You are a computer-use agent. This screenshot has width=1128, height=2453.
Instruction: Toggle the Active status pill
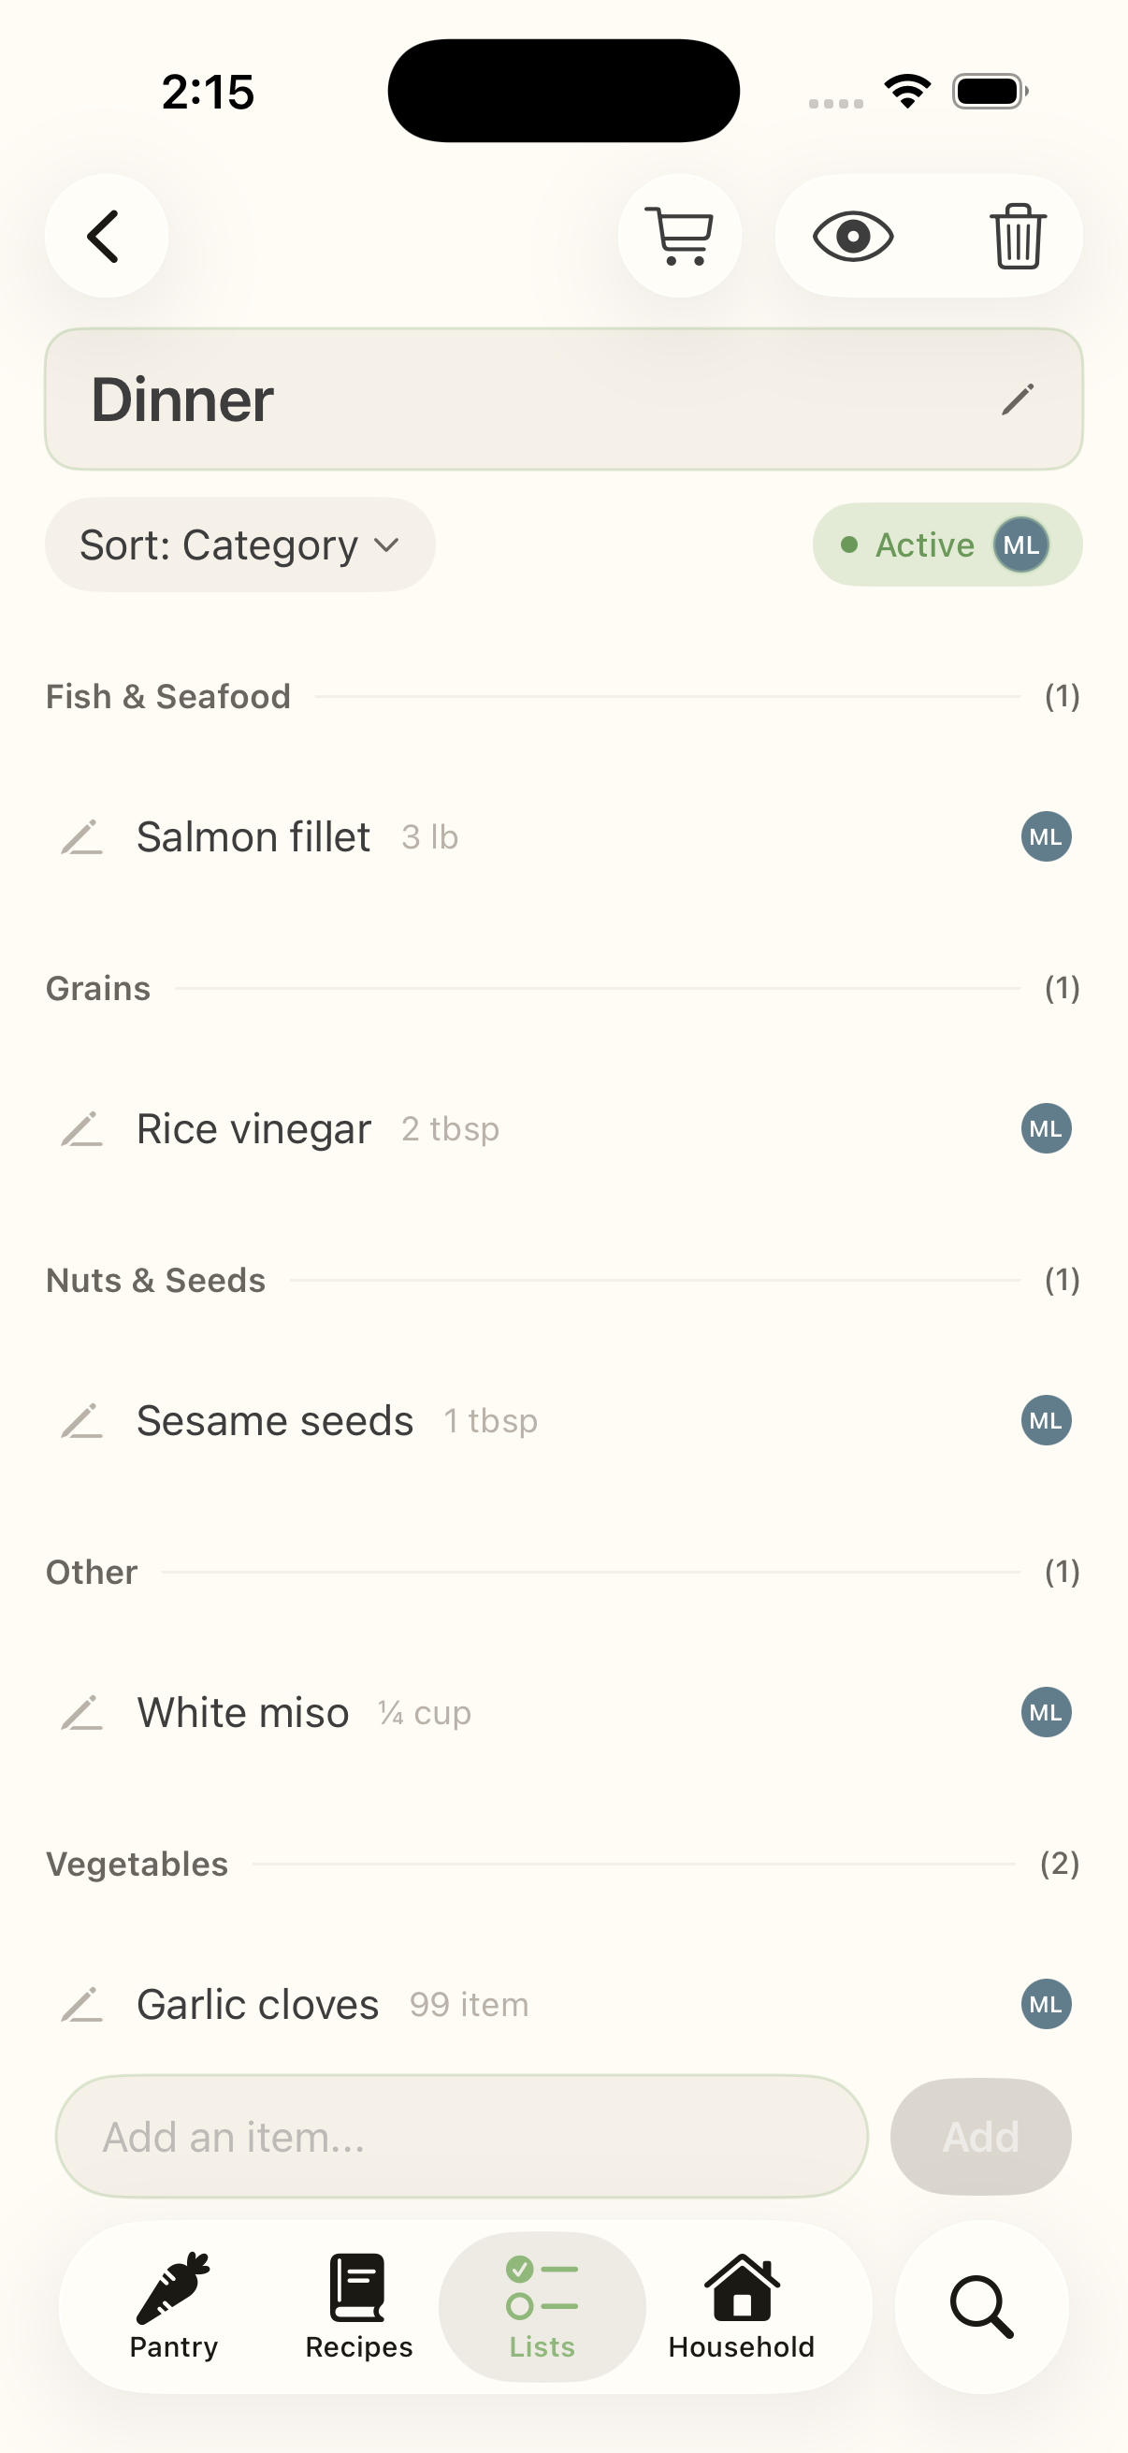(x=946, y=544)
